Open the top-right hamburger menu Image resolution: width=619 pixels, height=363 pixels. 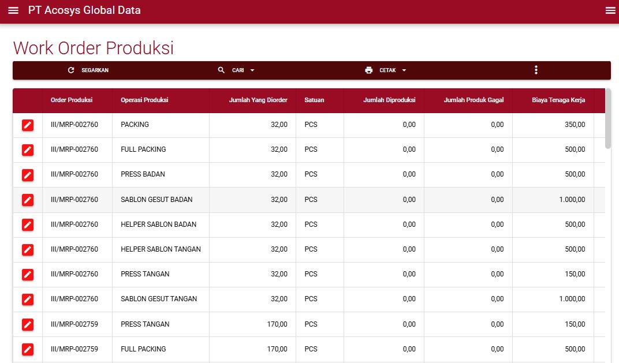point(610,10)
